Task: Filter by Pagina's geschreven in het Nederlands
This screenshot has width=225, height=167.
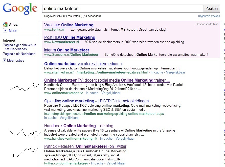Action: [x=19, y=47]
